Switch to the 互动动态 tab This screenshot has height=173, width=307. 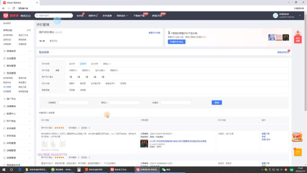tap(44, 52)
